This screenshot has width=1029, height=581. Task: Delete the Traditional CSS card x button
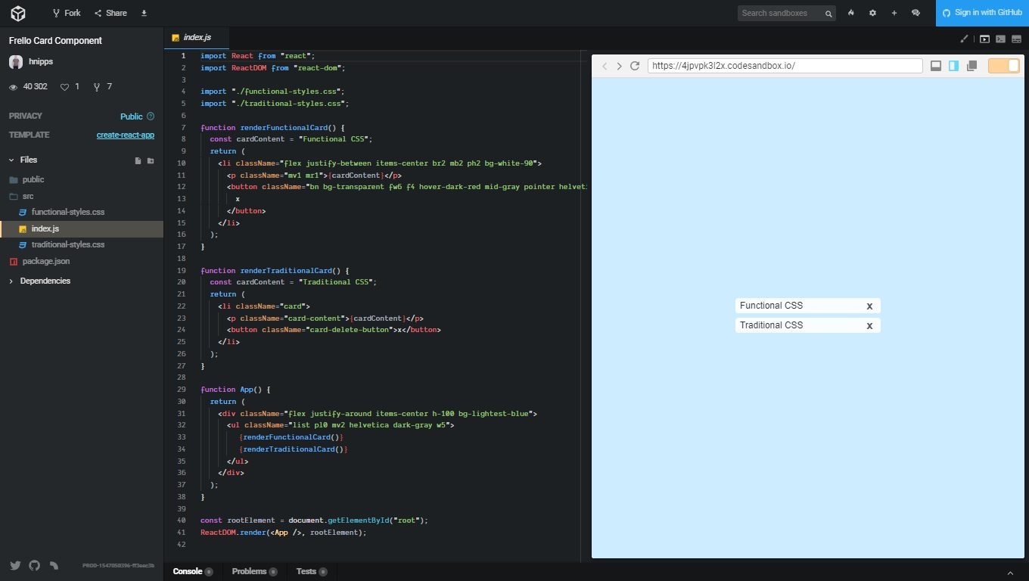(x=869, y=325)
